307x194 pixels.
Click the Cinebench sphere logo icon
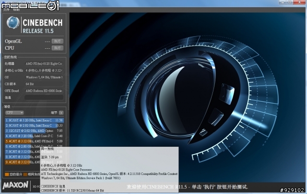(x=13, y=22)
